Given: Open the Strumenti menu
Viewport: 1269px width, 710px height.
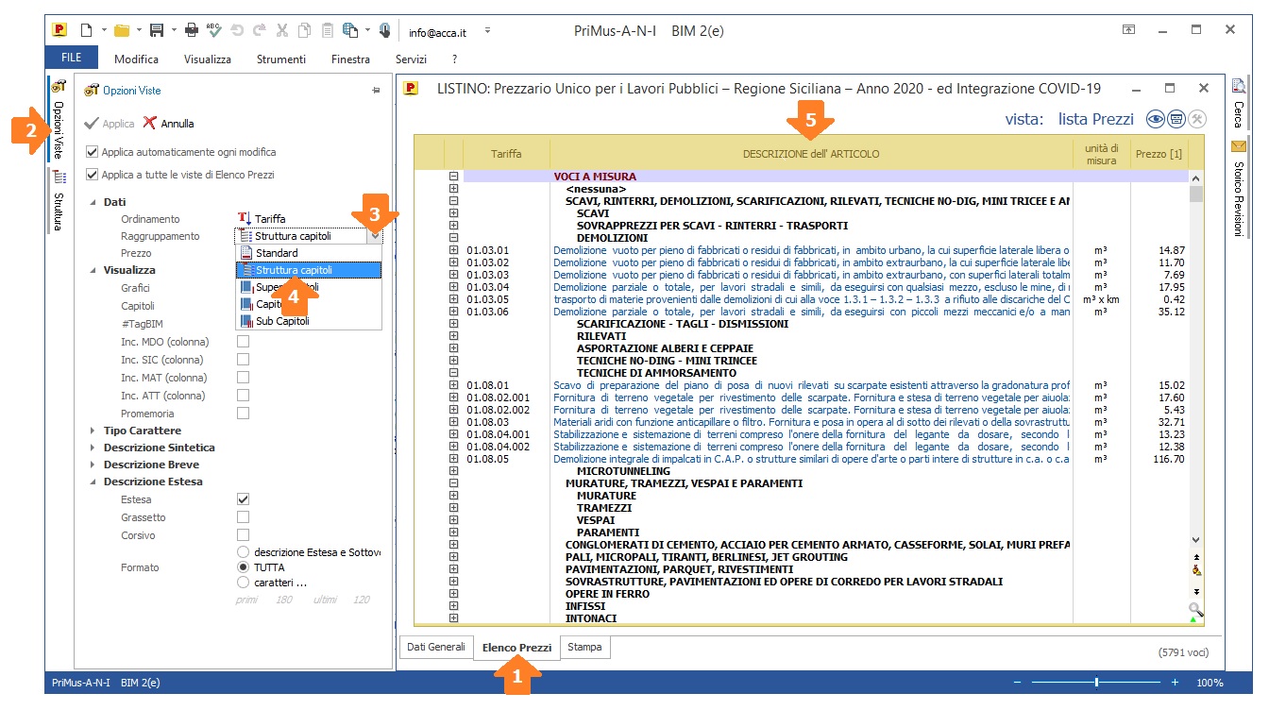Looking at the screenshot, I should pyautogui.click(x=281, y=59).
